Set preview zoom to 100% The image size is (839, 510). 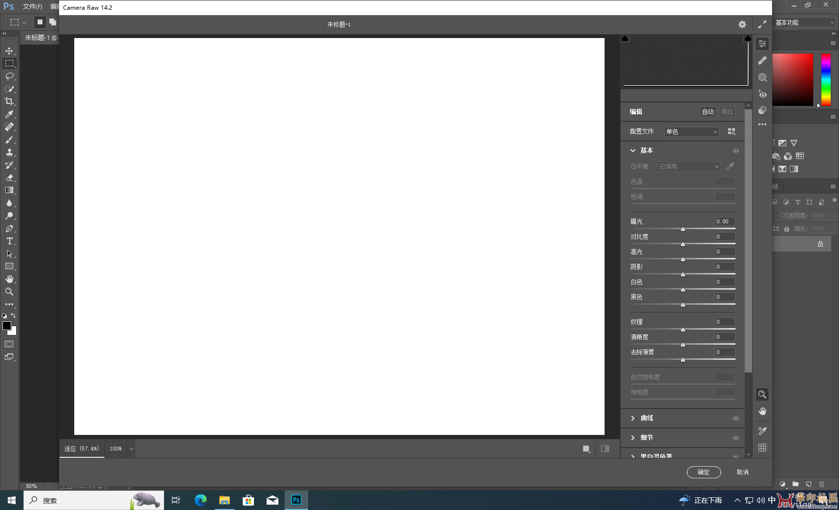pyautogui.click(x=116, y=449)
